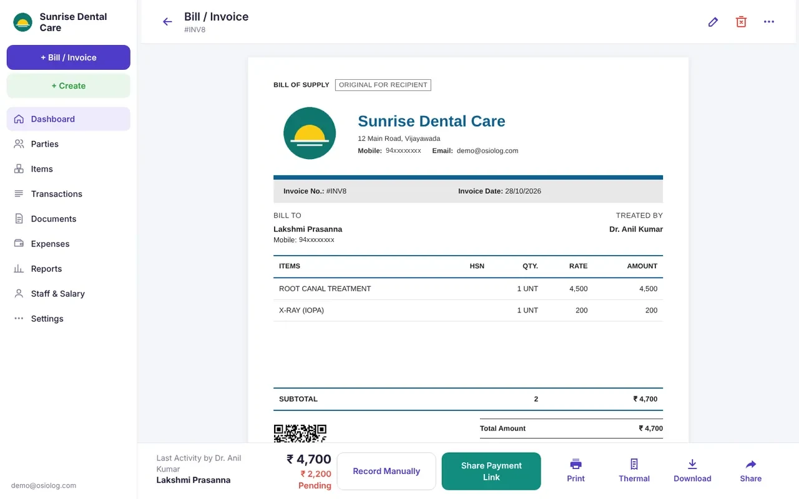Edit the invoice with pencil icon
The image size is (799, 499).
click(x=713, y=22)
